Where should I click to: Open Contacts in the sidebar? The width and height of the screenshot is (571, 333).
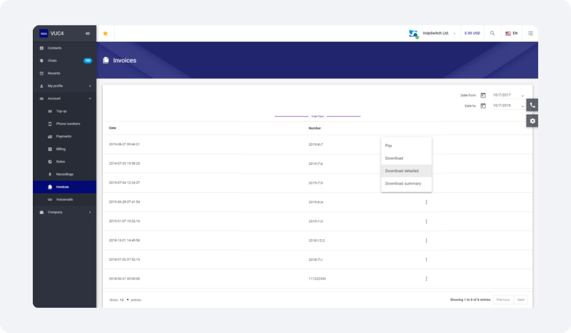click(65, 48)
